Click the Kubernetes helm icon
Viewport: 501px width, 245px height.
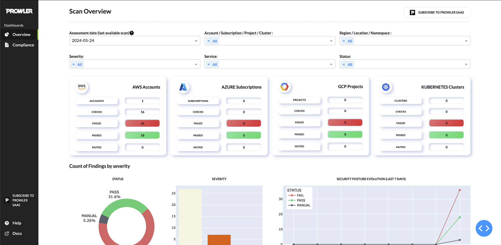click(x=386, y=87)
